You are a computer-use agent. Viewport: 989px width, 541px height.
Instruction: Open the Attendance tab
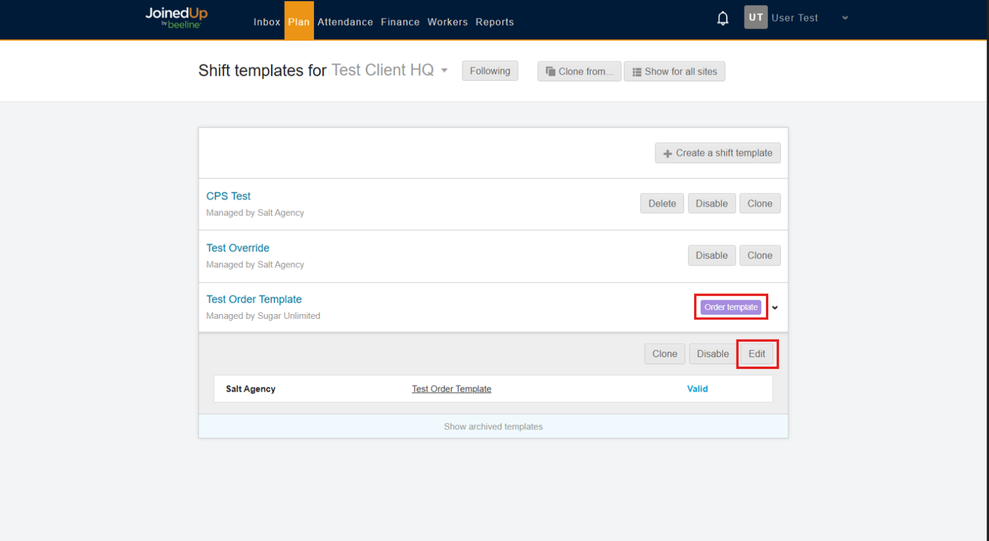[x=345, y=22]
